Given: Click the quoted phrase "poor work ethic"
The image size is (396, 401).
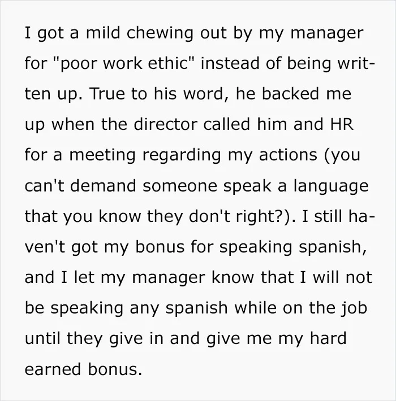Looking at the screenshot, I should click(124, 63).
